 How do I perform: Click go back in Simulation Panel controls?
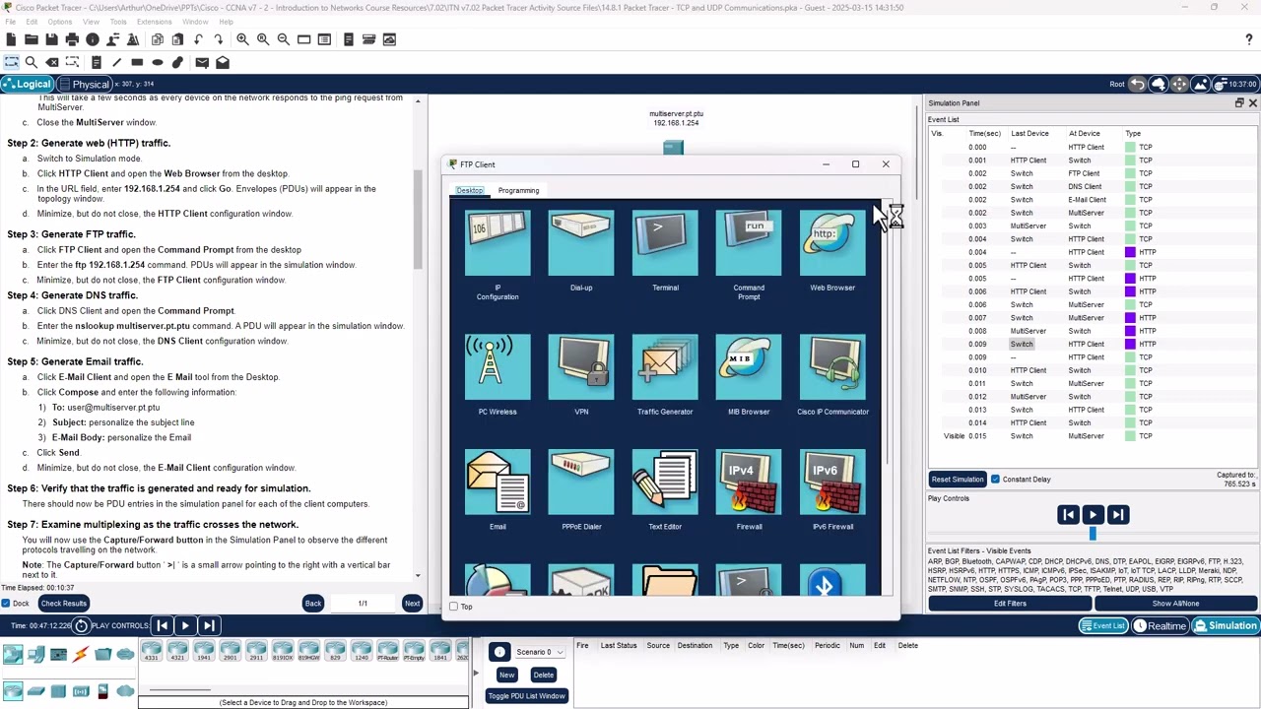[1068, 515]
